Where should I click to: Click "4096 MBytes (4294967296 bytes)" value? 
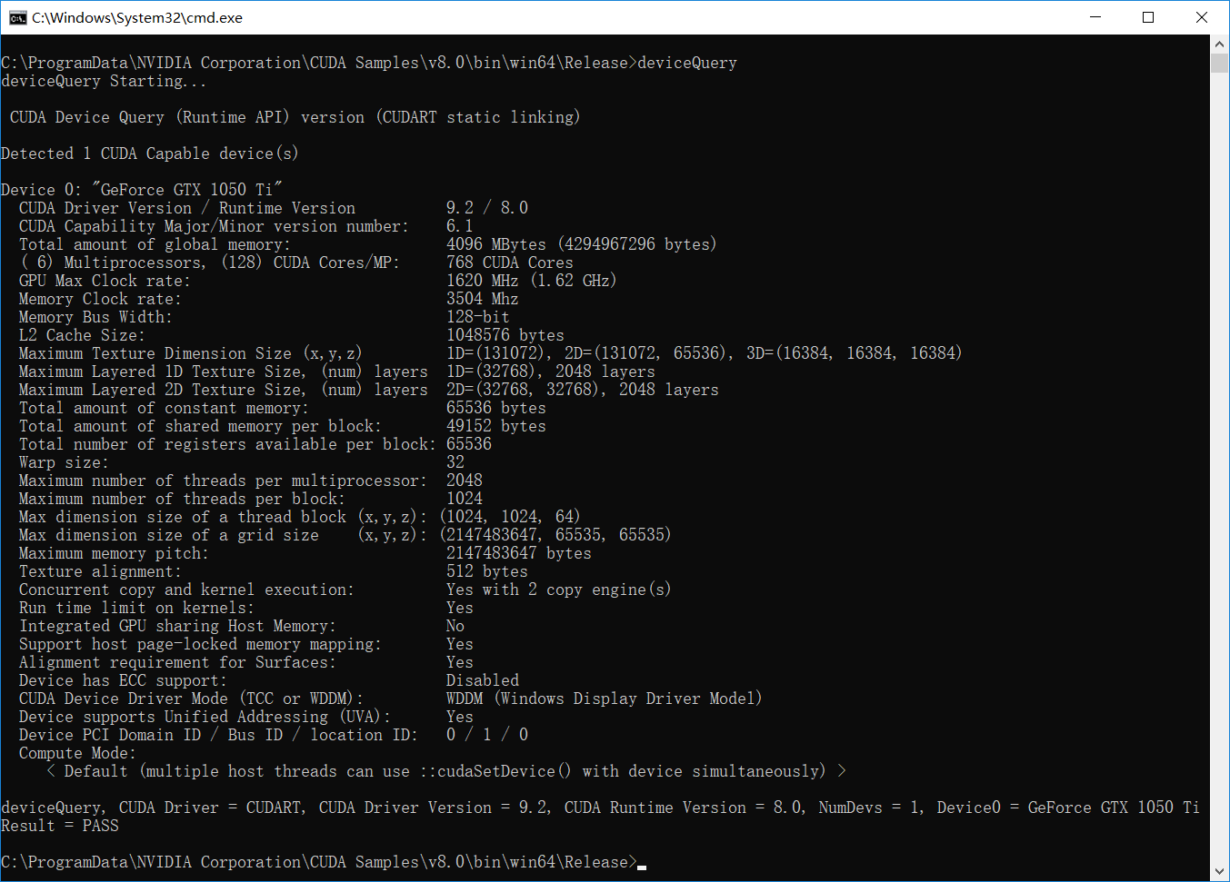582,244
